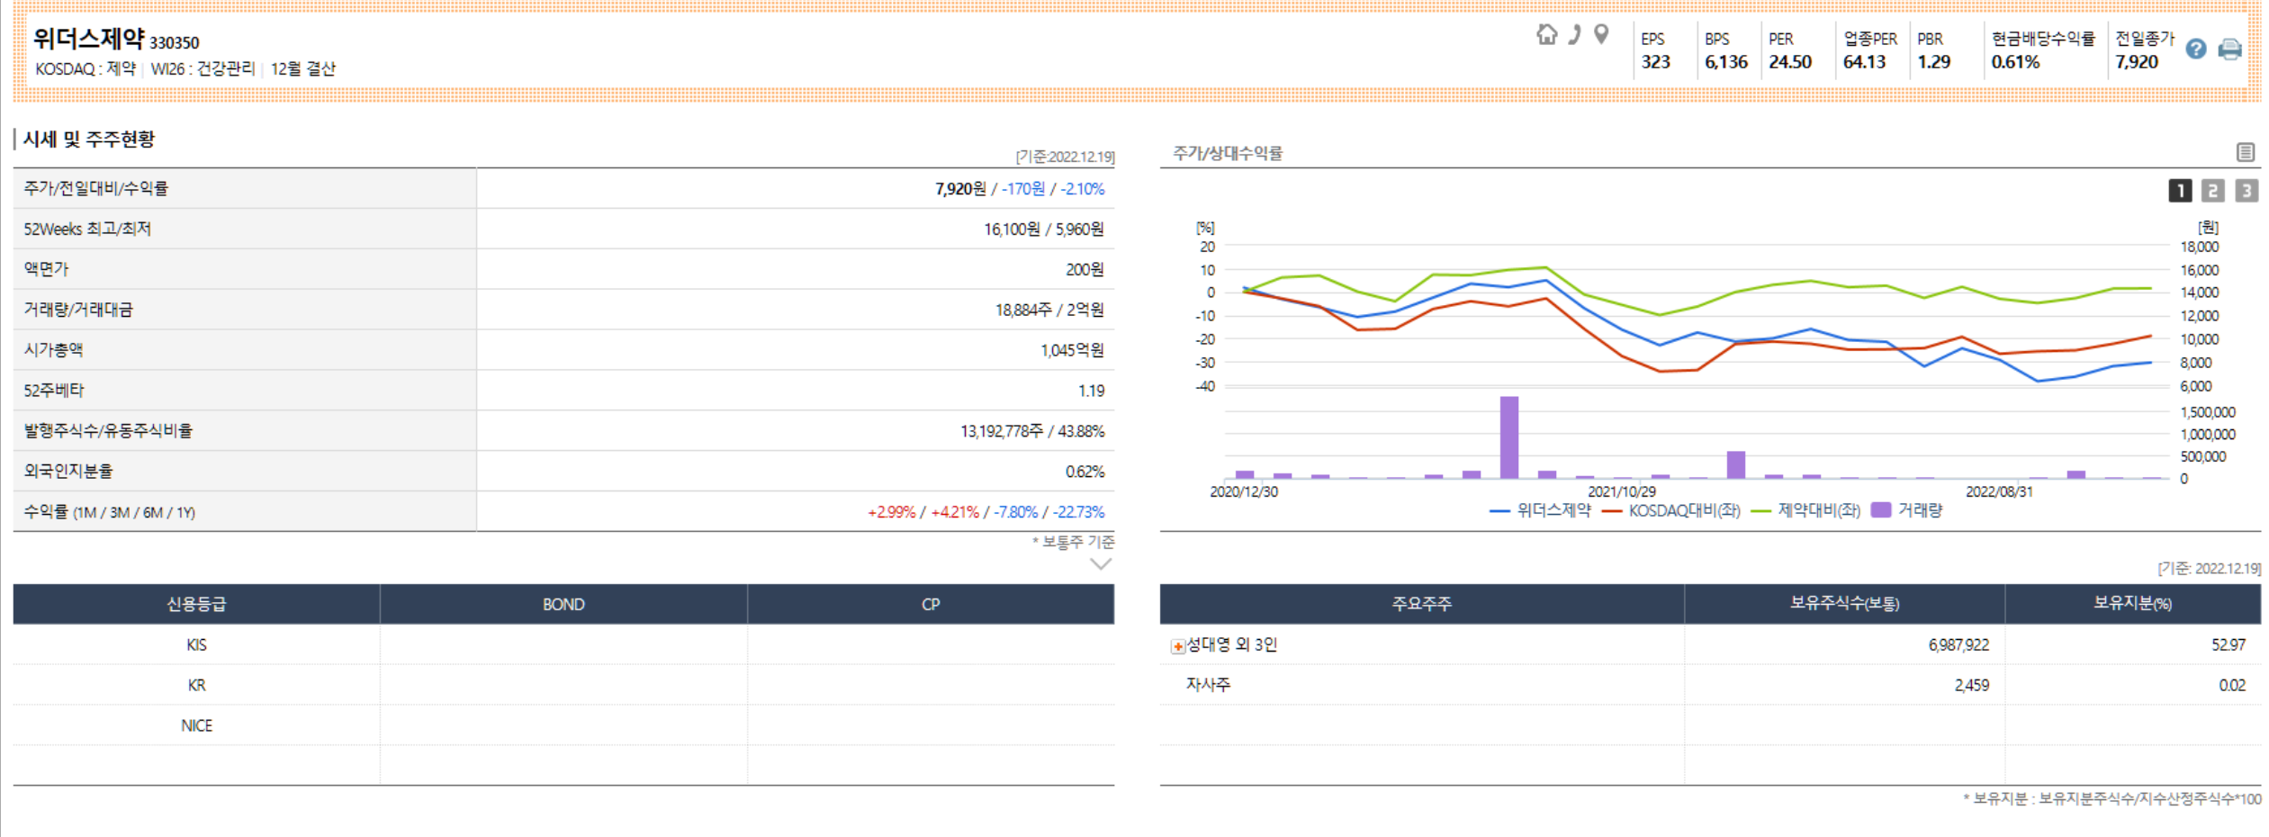Click the 주가/상대수익률 chart title
Image resolution: width=2269 pixels, height=837 pixels.
tap(1228, 153)
